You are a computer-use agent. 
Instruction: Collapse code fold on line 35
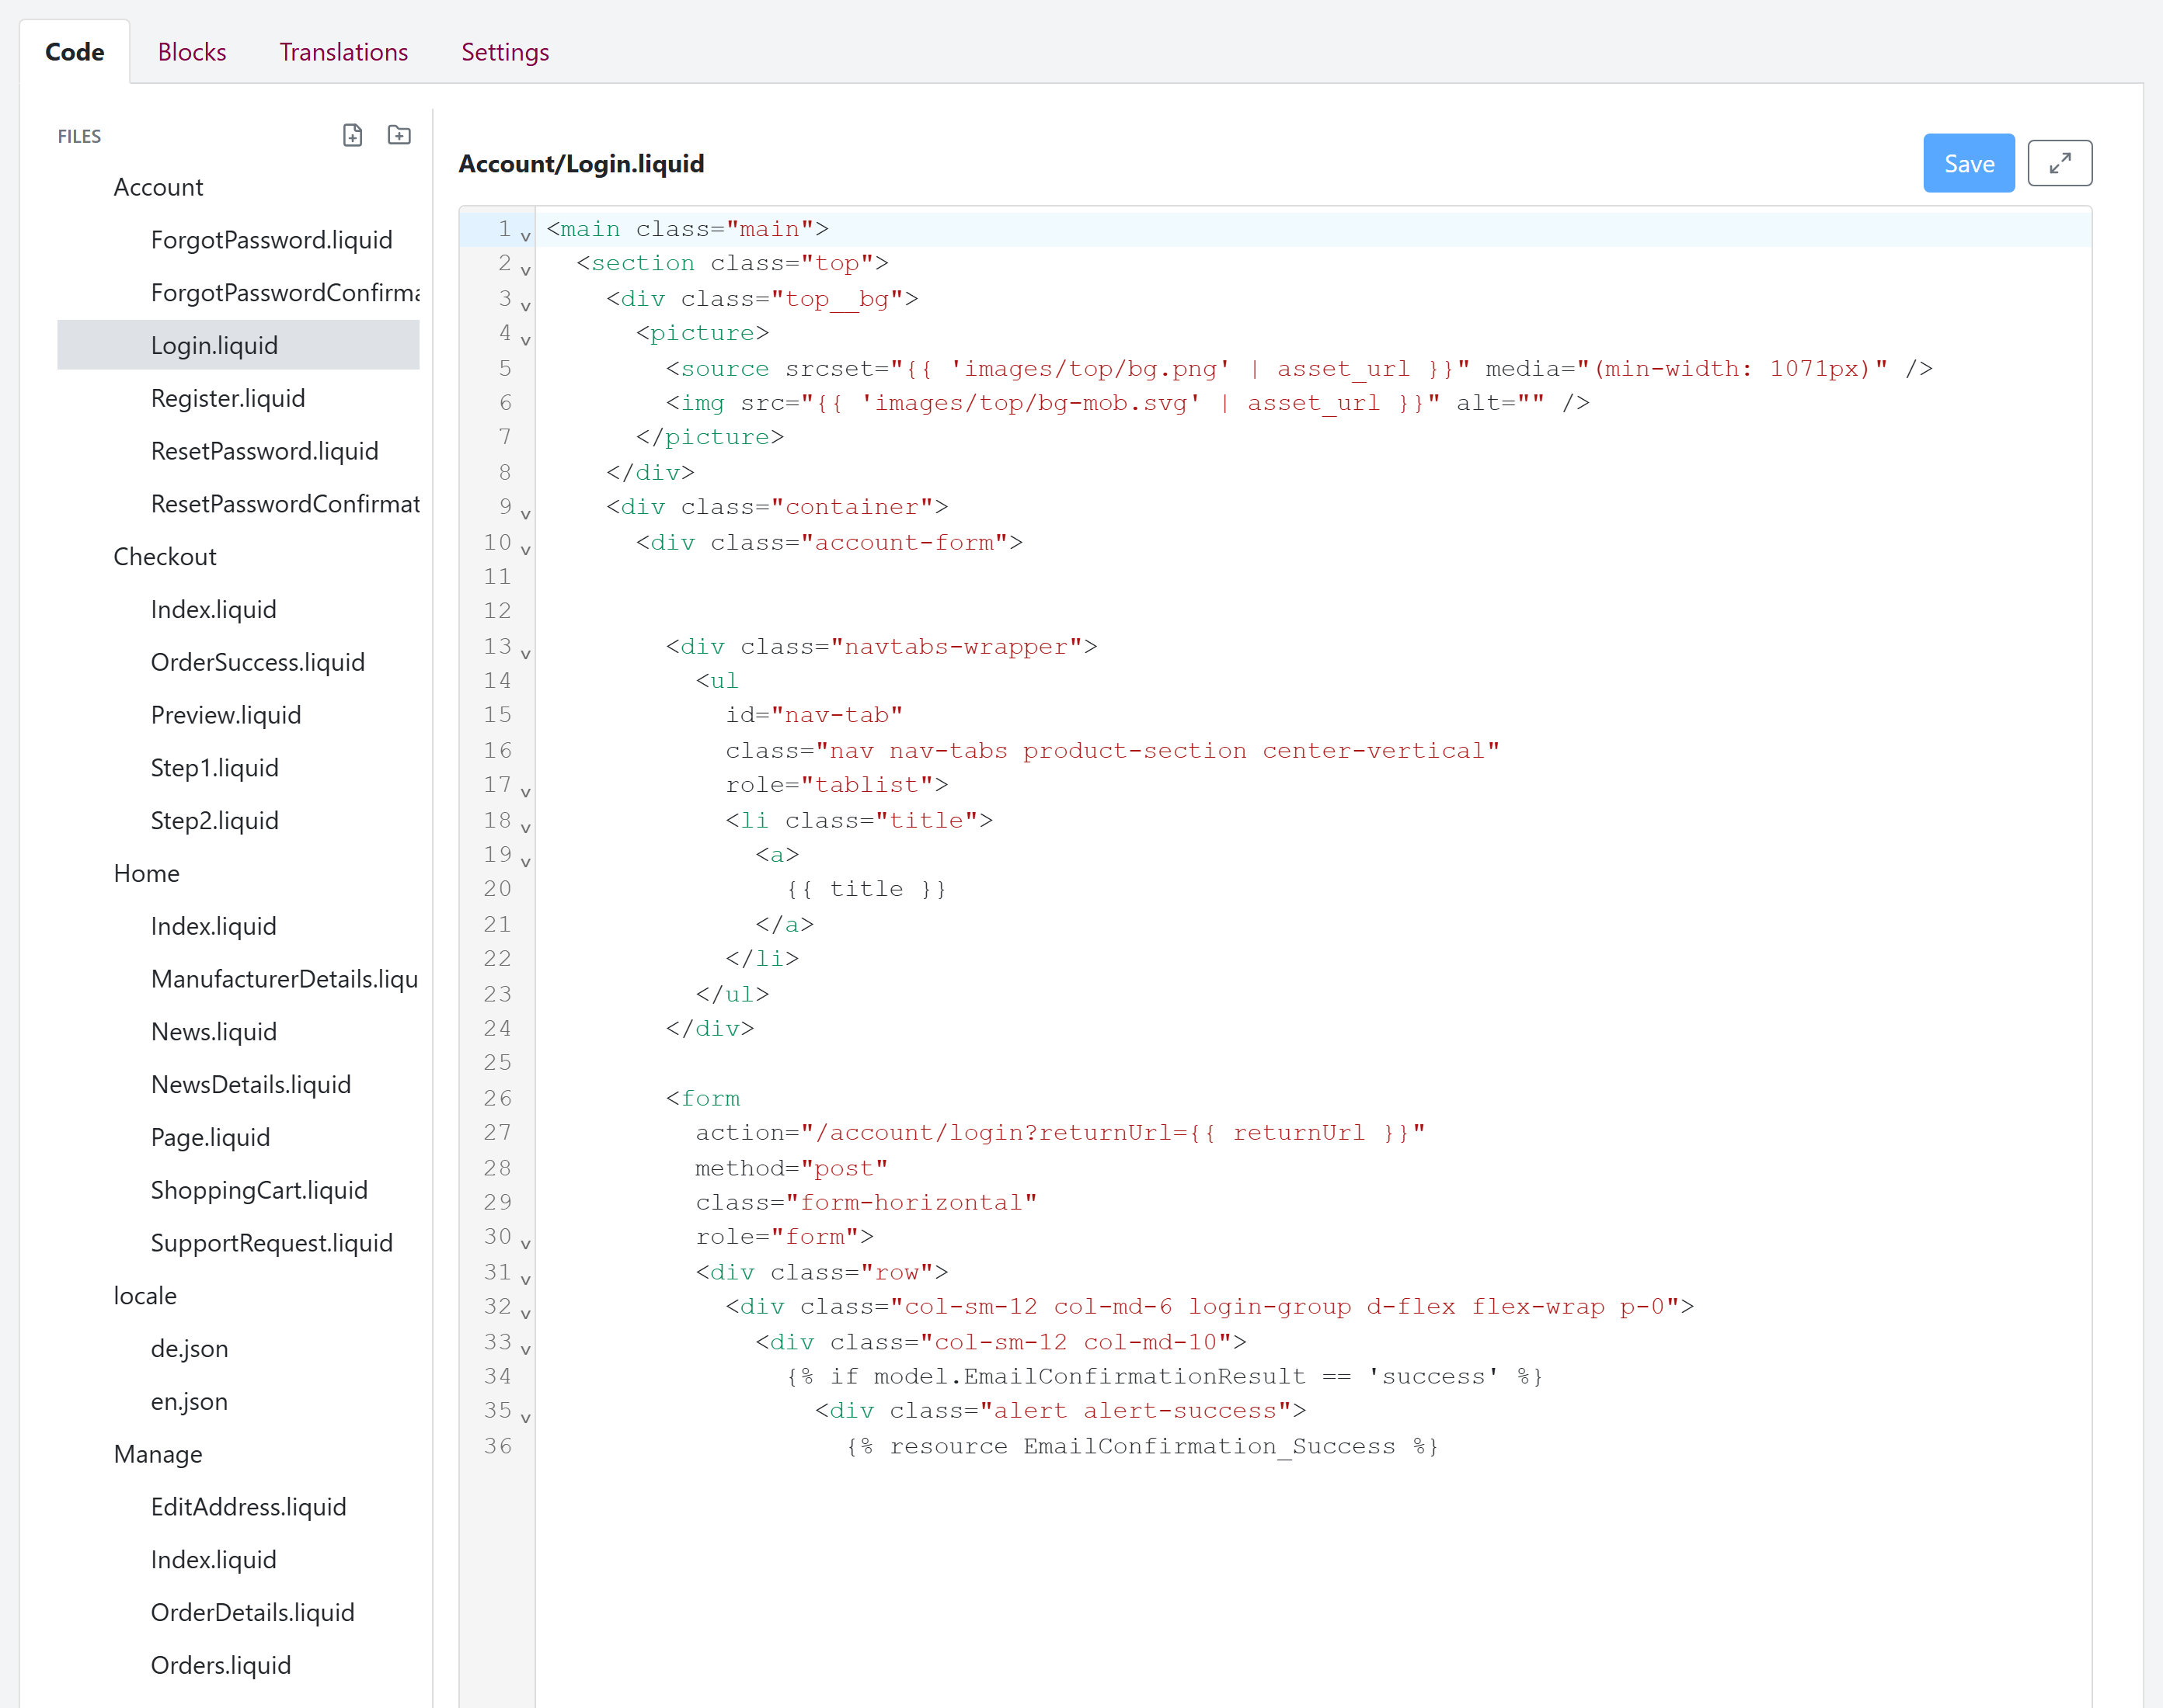tap(525, 1419)
